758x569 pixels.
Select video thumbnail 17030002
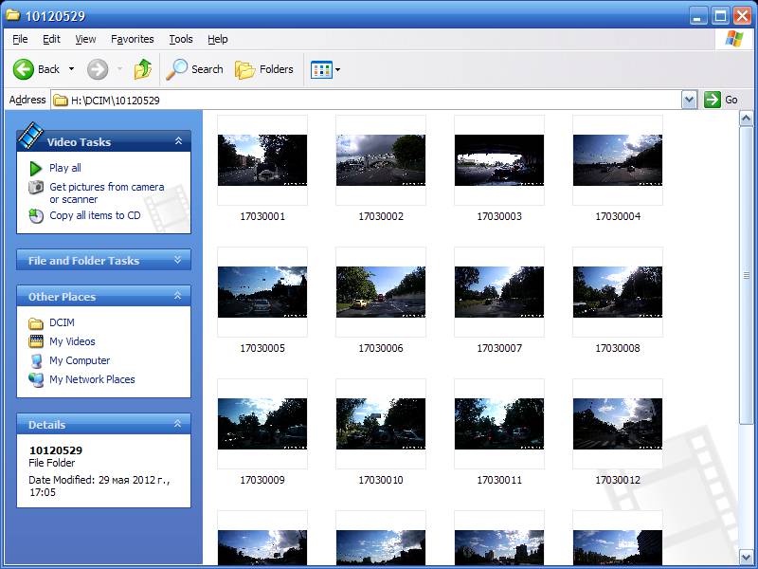point(381,160)
